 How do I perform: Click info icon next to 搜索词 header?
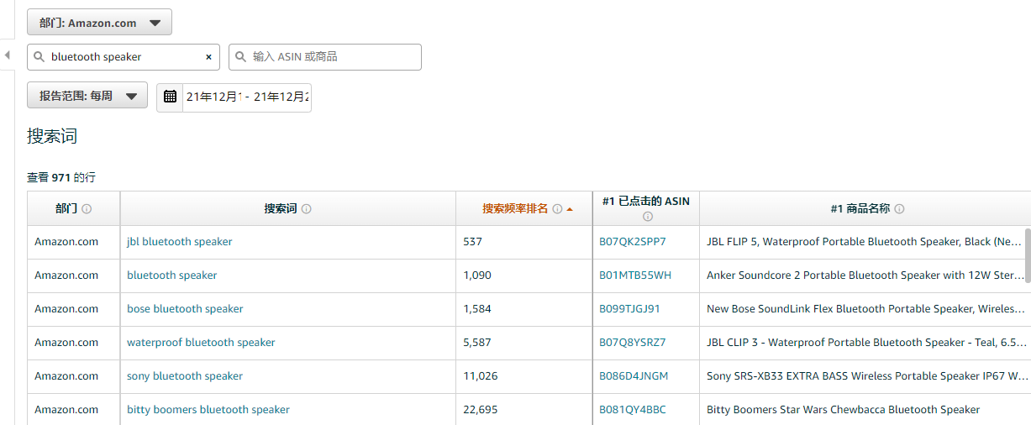coord(306,209)
